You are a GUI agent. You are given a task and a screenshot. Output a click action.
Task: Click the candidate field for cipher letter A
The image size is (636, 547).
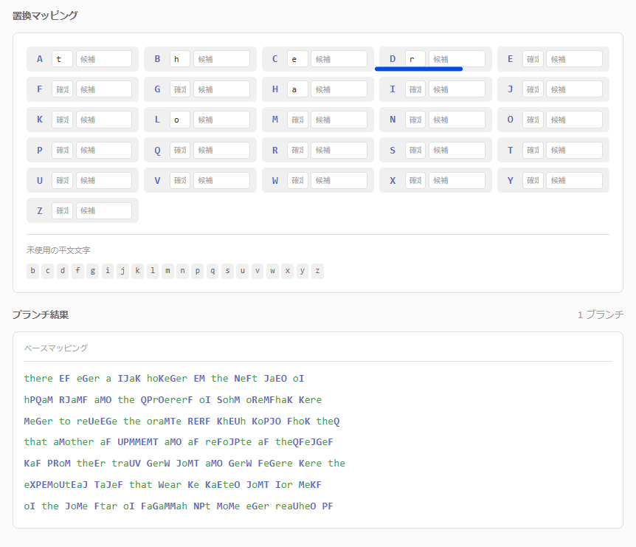pyautogui.click(x=104, y=59)
